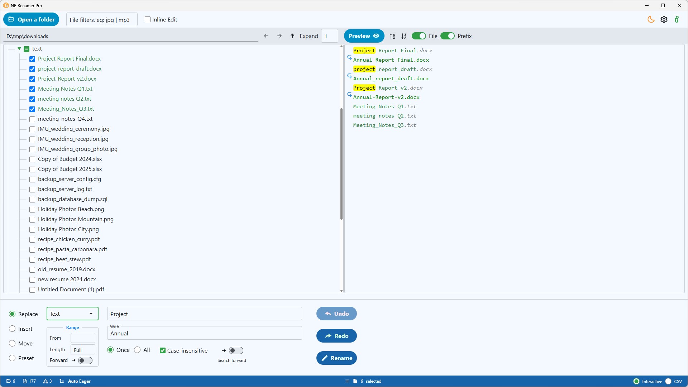688x387 pixels.
Task: Sort preview list descending
Action: pyautogui.click(x=404, y=36)
